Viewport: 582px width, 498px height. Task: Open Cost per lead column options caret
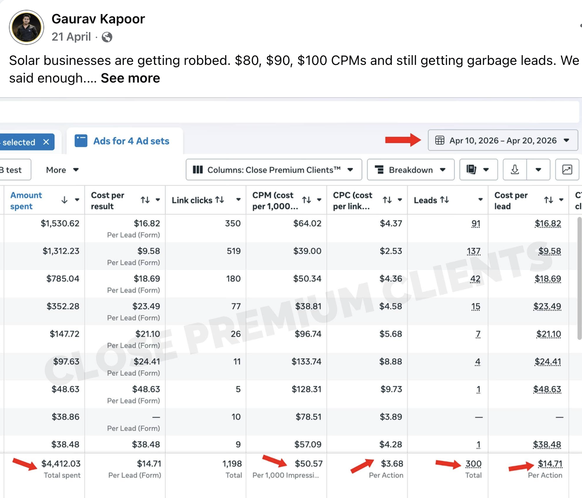561,200
